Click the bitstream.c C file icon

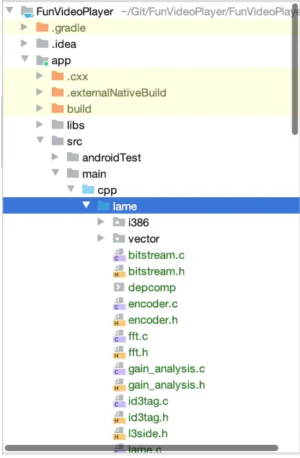(118, 255)
